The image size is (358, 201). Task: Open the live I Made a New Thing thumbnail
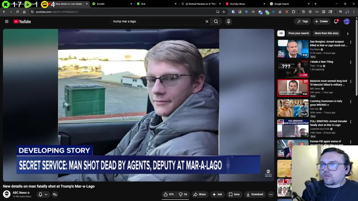pyautogui.click(x=293, y=69)
